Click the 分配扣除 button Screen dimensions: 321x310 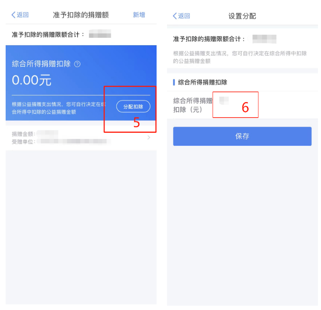(133, 106)
